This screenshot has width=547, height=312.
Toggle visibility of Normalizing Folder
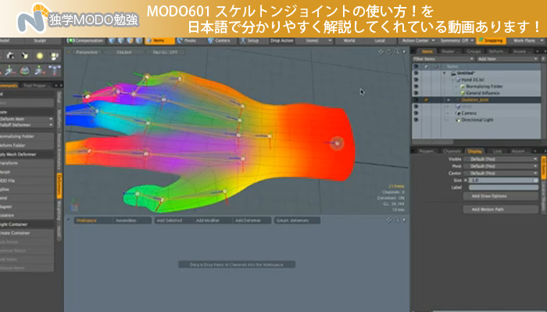pyautogui.click(x=416, y=87)
